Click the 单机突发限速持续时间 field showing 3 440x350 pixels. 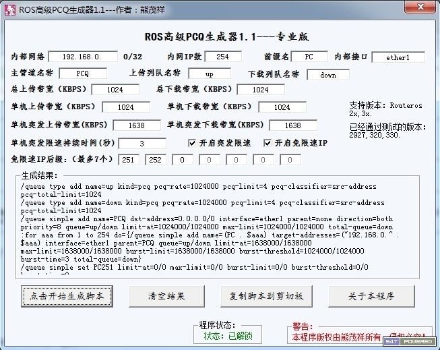(x=142, y=144)
